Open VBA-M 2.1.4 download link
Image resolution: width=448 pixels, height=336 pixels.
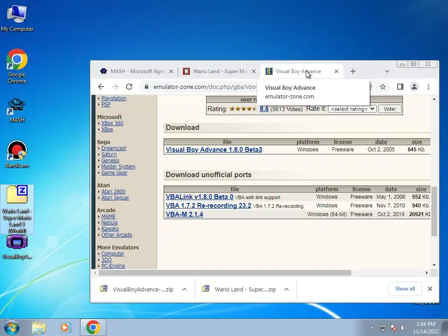click(x=184, y=214)
